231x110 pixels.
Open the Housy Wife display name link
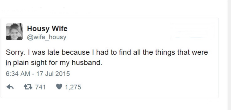coord(47,28)
